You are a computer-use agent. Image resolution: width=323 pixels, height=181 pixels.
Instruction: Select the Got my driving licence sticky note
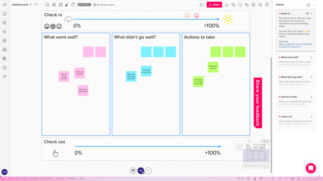point(64,76)
